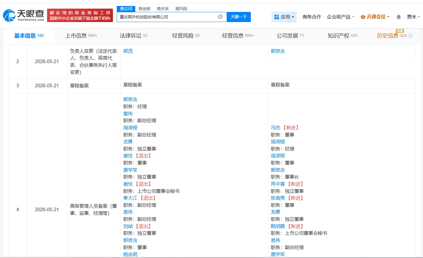Open 谢佳 【退出】 listed as 上市公司董事会秘书
Screen dimensions: 423x258
tap(128, 184)
